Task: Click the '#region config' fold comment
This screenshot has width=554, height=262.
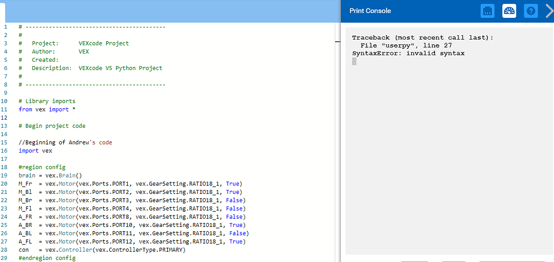Action: coord(42,167)
